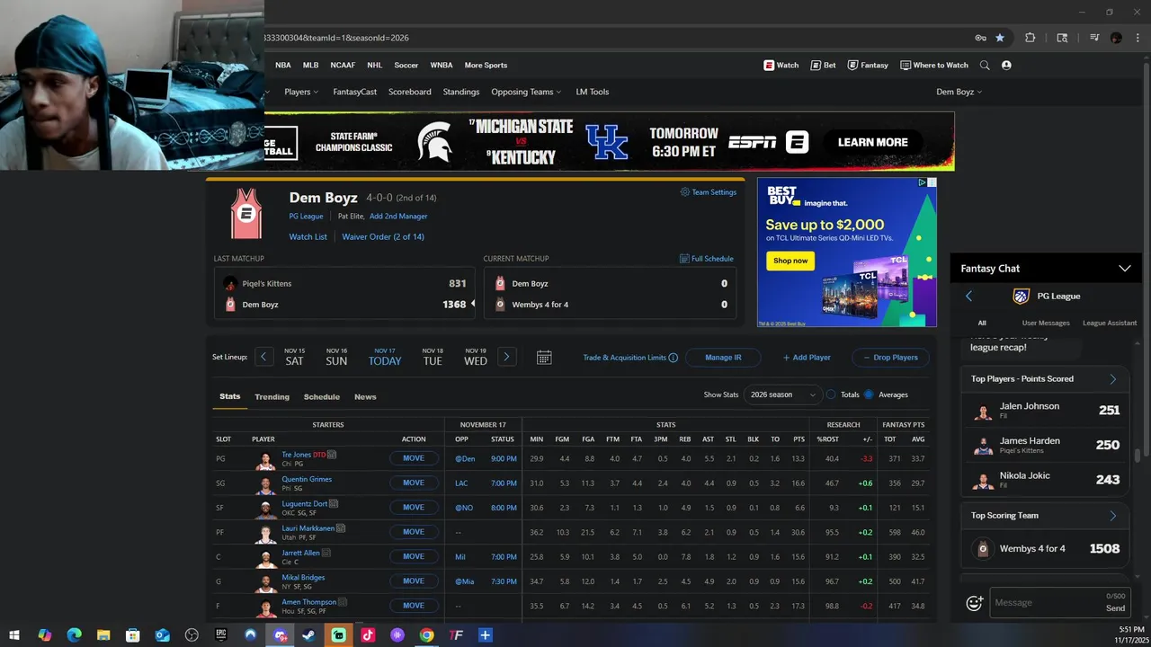Click the Learn More ad button
Image resolution: width=1151 pixels, height=647 pixels.
point(872,142)
